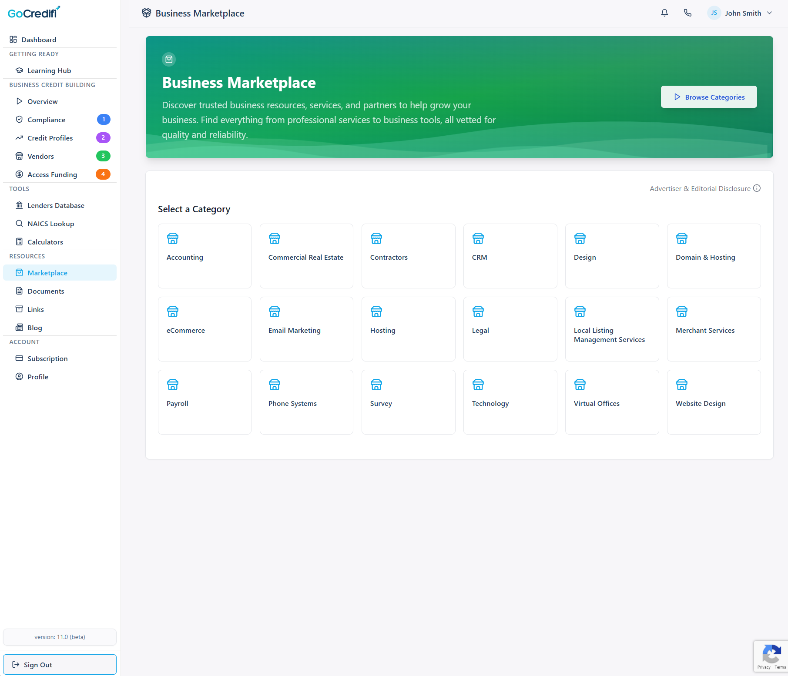
Task: Open Lenders Database in sidebar
Action: click(56, 205)
